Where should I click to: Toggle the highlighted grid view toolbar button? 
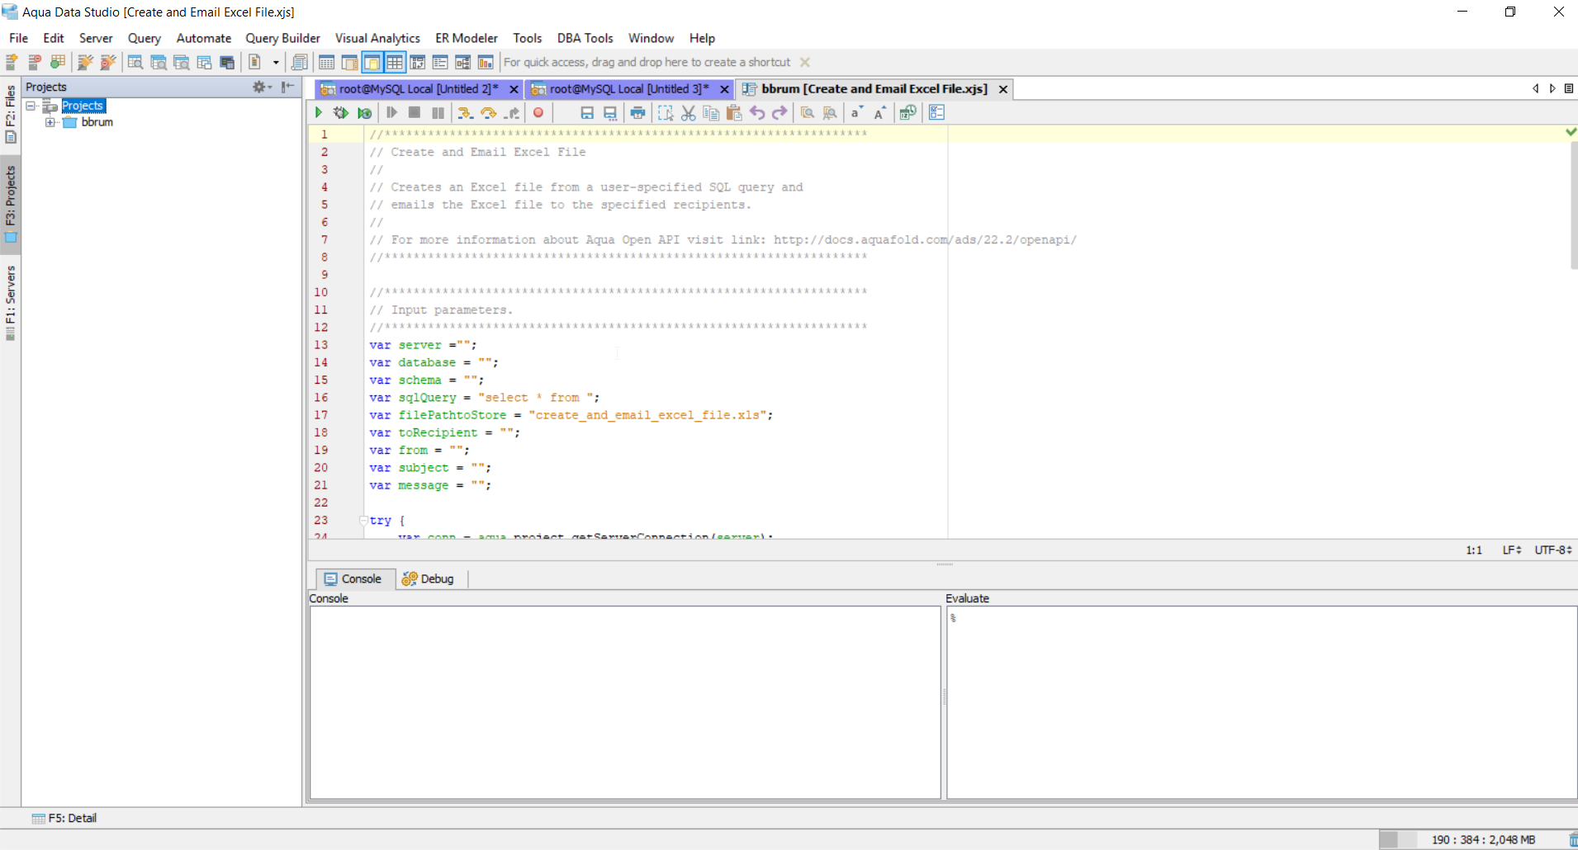pos(395,63)
